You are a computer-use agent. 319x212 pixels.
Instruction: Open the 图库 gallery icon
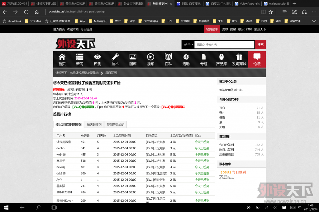(x=133, y=57)
